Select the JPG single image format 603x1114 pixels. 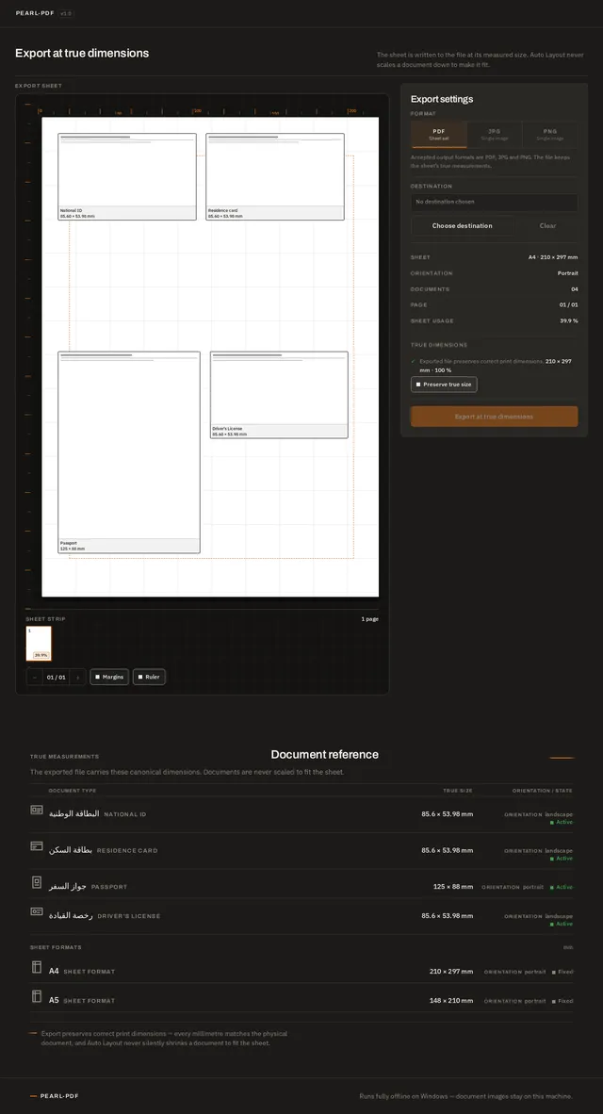[495, 134]
